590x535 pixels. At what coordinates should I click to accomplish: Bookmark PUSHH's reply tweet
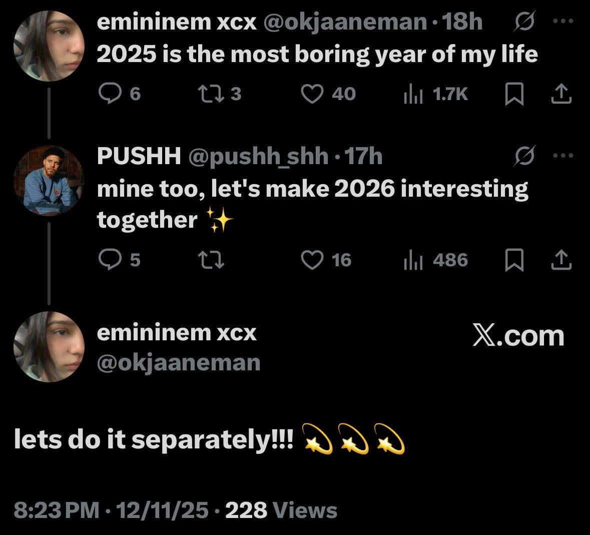click(x=514, y=260)
